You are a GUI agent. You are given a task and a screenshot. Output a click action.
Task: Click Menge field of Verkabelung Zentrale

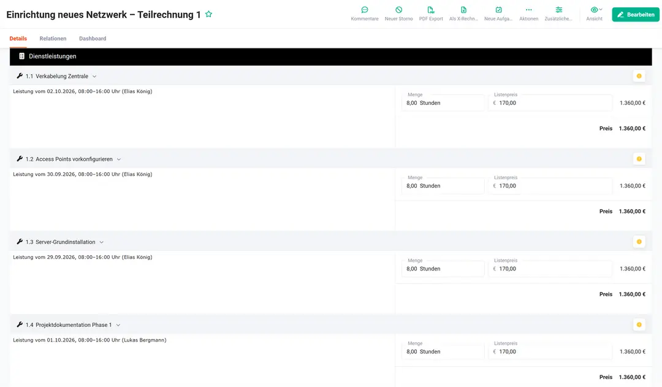point(443,102)
